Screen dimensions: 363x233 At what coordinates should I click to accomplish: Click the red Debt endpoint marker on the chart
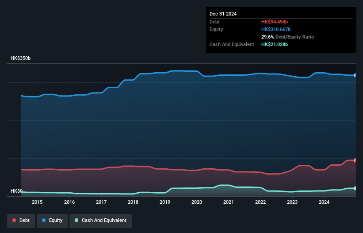pos(355,160)
